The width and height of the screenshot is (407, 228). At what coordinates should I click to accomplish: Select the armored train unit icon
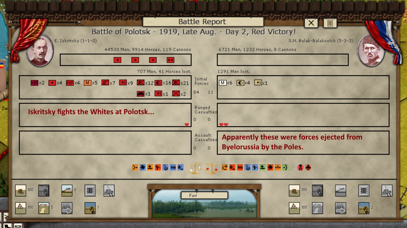pos(140,94)
